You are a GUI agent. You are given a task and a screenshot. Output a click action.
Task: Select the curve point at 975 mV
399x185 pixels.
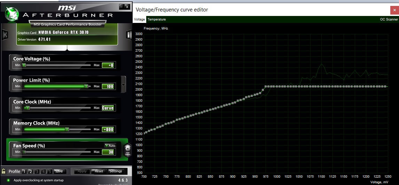coord(266,86)
